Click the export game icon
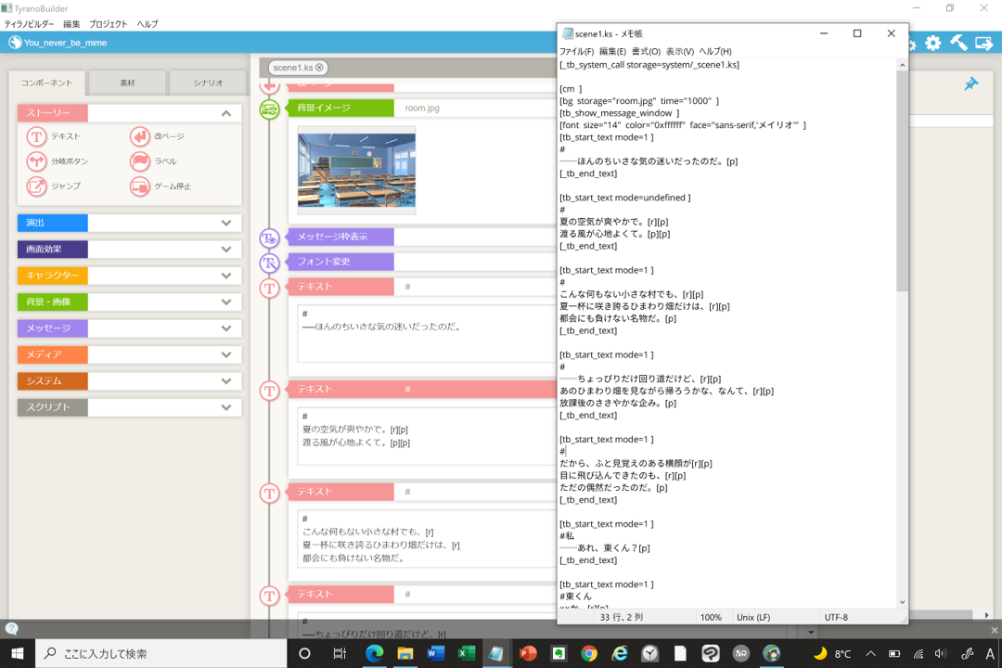Image resolution: width=1002 pixels, height=668 pixels. 983,43
